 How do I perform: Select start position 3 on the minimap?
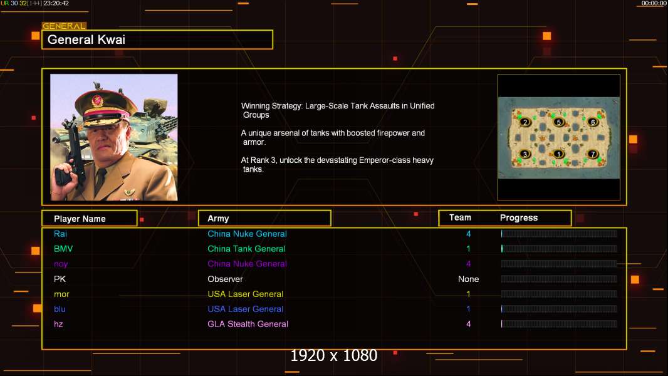[x=525, y=154]
